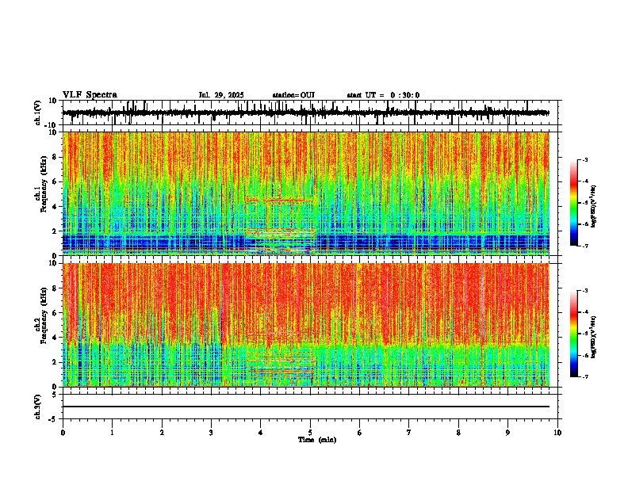Click the "-7" label below the ch.2 color bar
628x485 pixels.
(584, 376)
